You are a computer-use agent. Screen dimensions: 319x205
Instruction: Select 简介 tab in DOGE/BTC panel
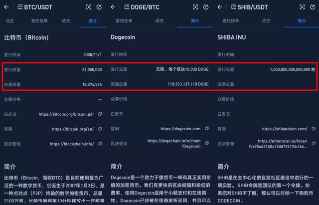(195, 21)
